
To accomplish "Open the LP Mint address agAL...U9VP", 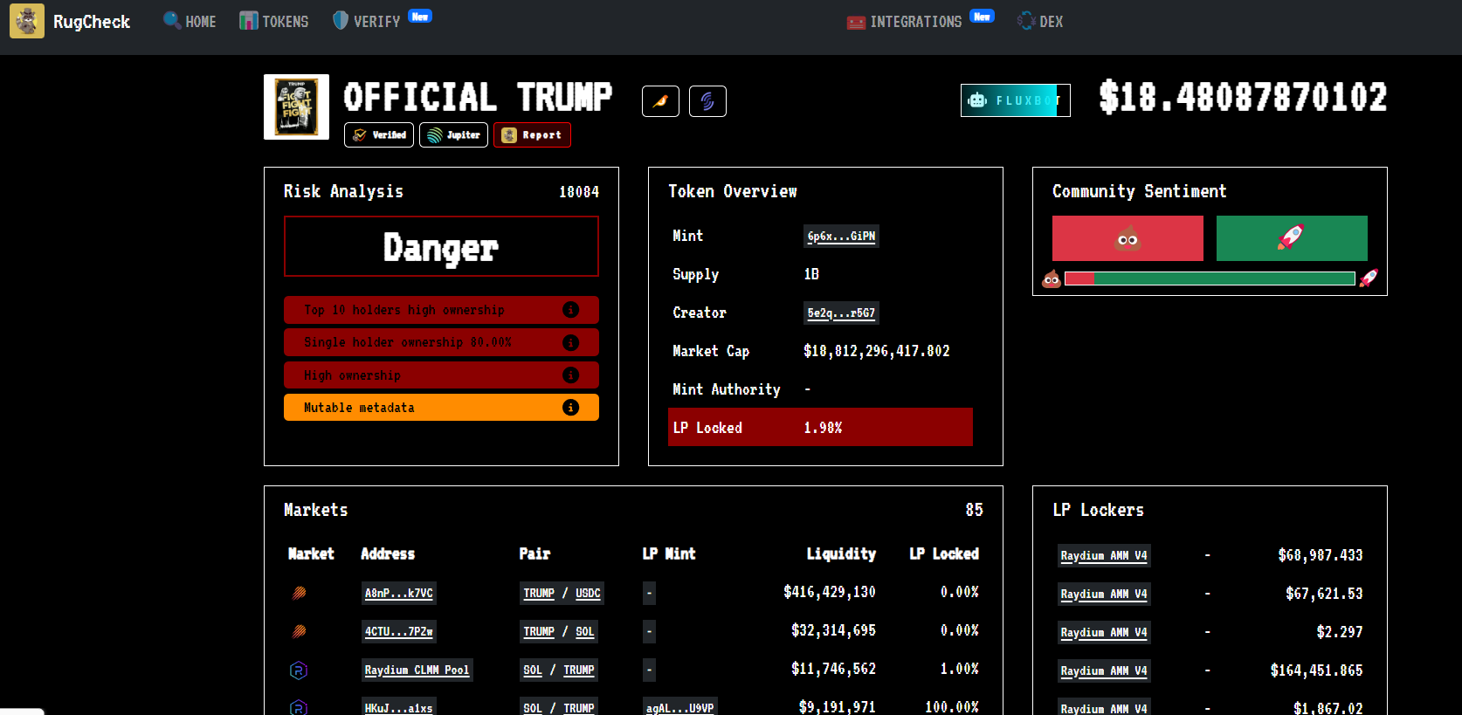I will 680,708.
